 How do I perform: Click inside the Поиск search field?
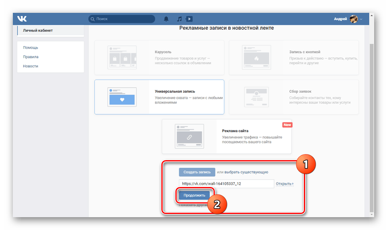coord(122,19)
